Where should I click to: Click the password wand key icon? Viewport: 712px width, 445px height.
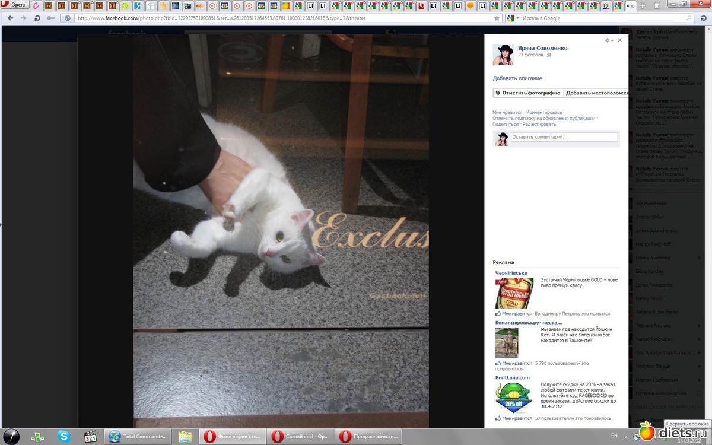click(51, 18)
